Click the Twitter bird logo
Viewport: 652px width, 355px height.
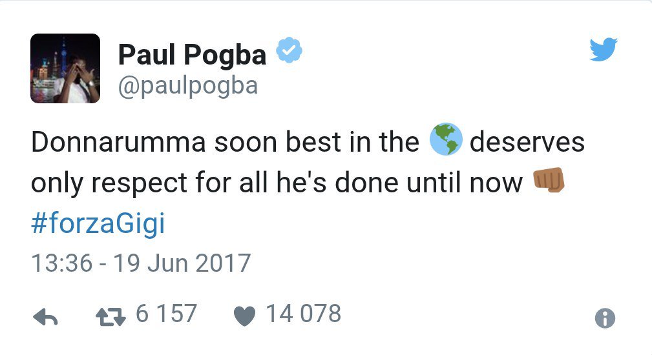[603, 50]
